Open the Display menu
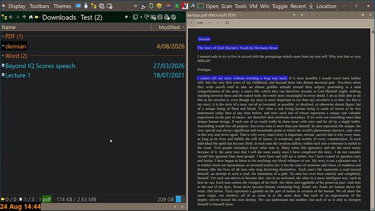 pos(17,6)
